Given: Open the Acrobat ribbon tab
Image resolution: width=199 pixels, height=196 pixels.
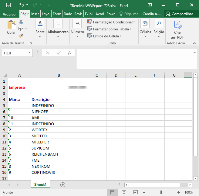Looking at the screenshot, I should click(x=99, y=14).
